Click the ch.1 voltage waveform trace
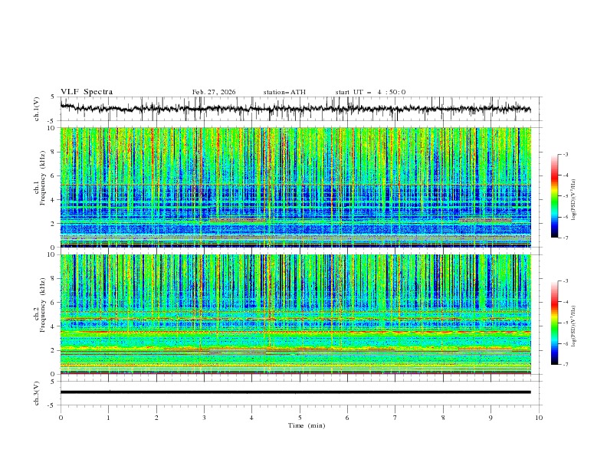The image size is (607, 469). (295, 109)
